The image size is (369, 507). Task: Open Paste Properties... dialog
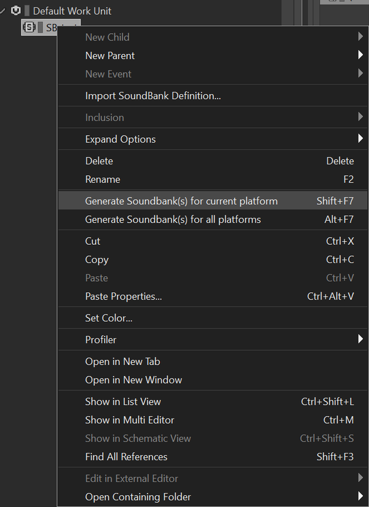[124, 297]
